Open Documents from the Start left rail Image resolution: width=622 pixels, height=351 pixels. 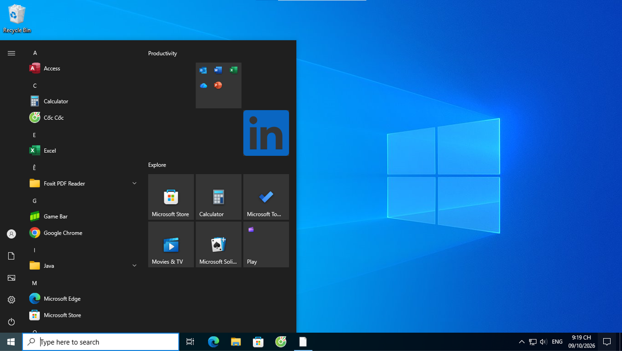[11, 256]
